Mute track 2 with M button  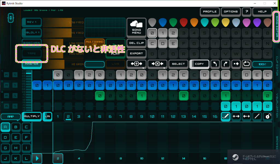[7, 85]
